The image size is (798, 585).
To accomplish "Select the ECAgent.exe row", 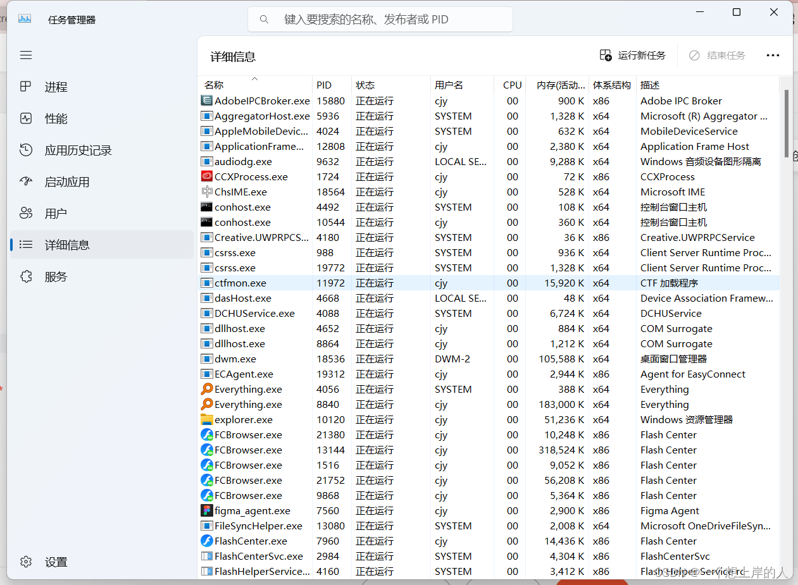I will click(489, 374).
